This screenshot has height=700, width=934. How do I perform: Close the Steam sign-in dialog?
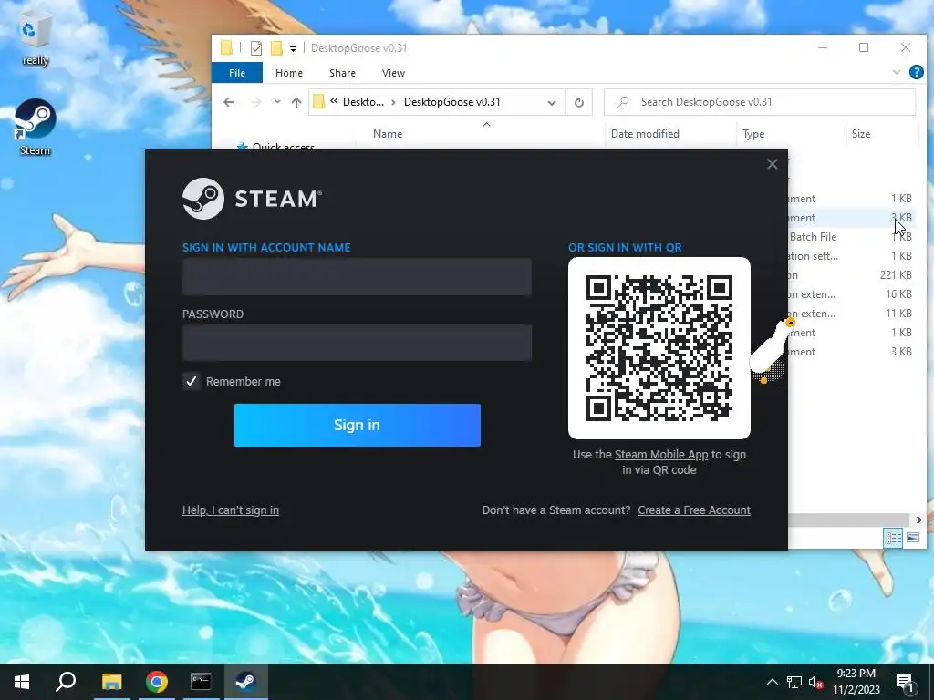(x=772, y=164)
